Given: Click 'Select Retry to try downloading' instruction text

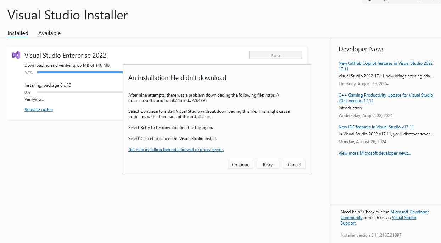Looking at the screenshot, I should (x=171, y=128).
